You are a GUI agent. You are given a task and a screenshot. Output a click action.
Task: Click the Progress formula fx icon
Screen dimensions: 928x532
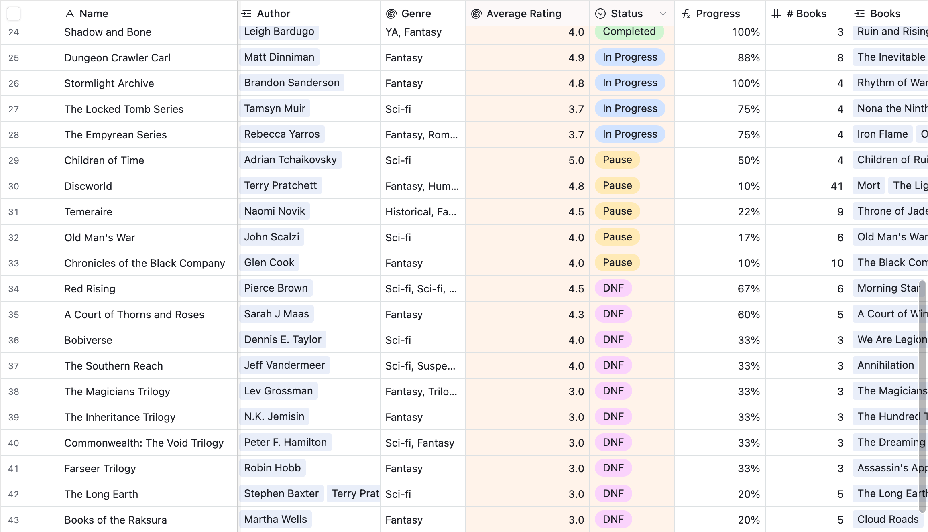(685, 14)
